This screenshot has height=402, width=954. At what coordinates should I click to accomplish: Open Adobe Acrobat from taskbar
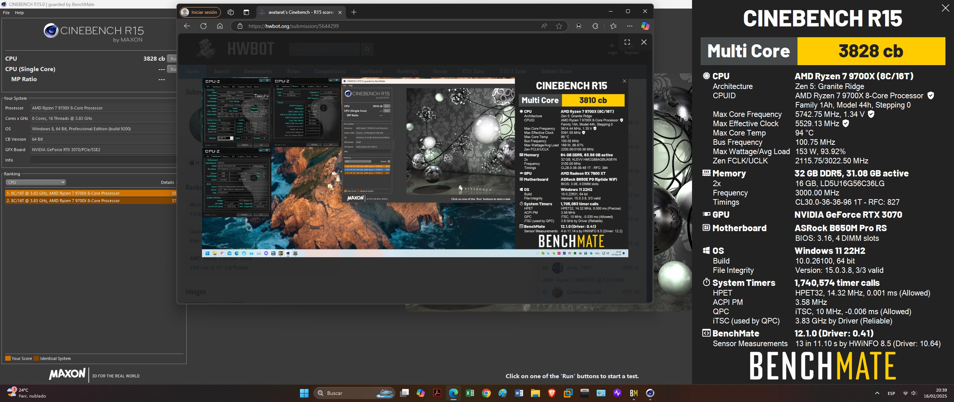(x=437, y=393)
